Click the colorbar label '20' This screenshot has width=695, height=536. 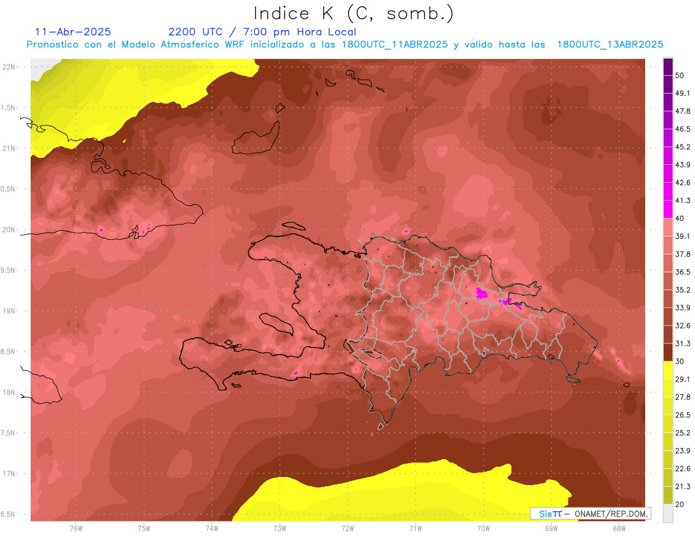pyautogui.click(x=680, y=504)
